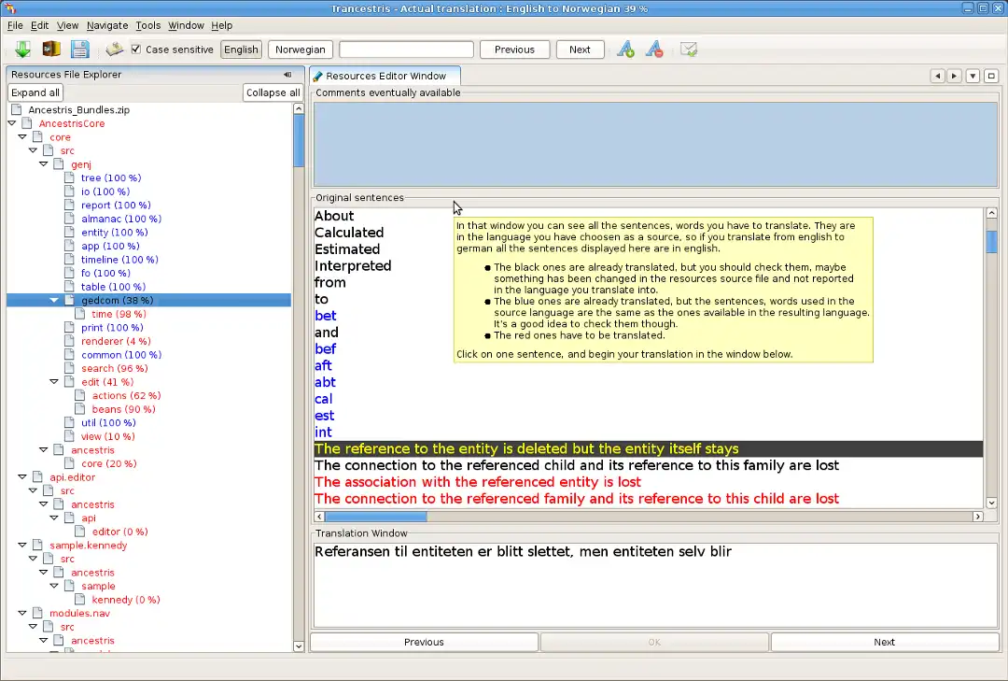Open the View menu
Screen dimensions: 1008x681
coord(67,25)
